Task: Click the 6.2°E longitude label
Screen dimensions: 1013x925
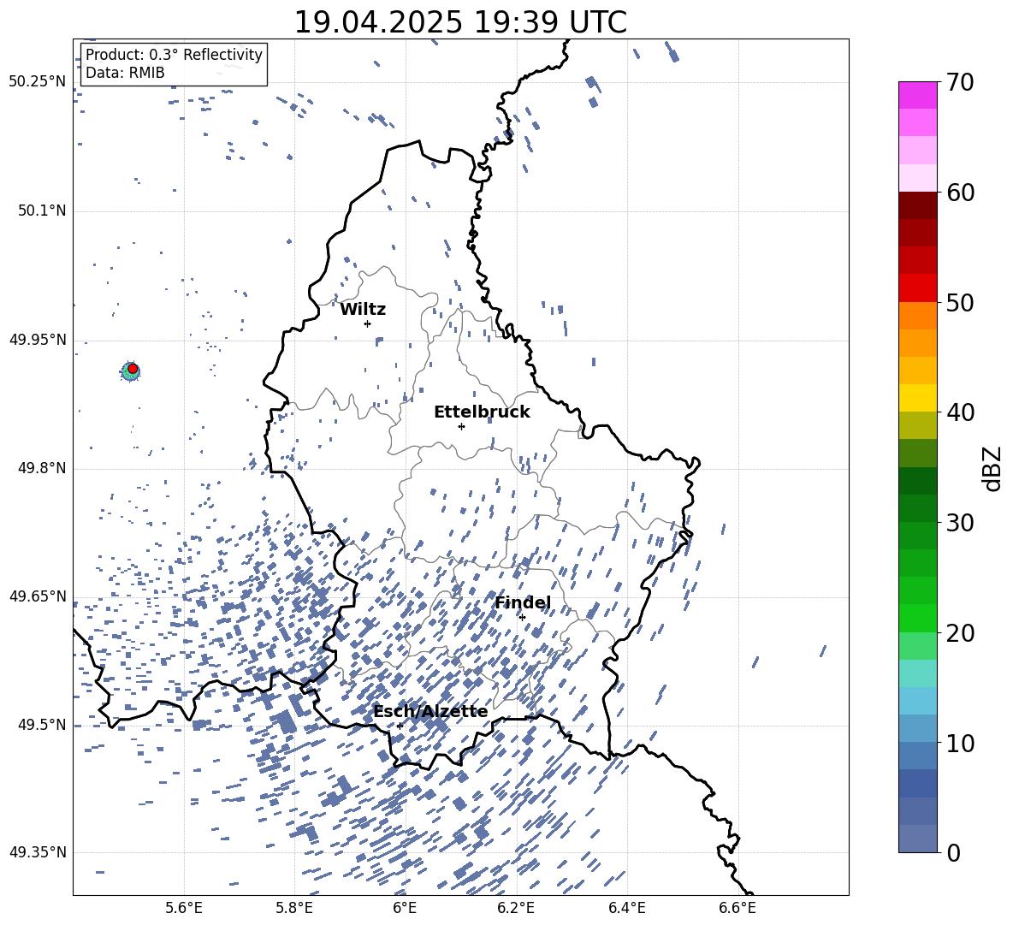Action: tap(516, 908)
